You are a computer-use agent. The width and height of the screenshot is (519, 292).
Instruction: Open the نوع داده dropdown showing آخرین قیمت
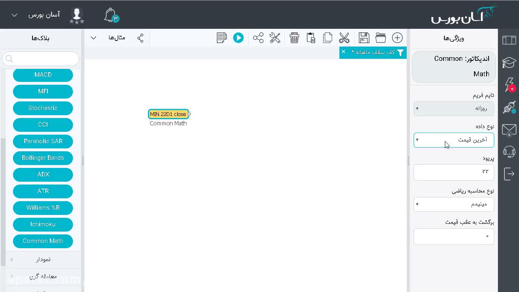point(454,140)
